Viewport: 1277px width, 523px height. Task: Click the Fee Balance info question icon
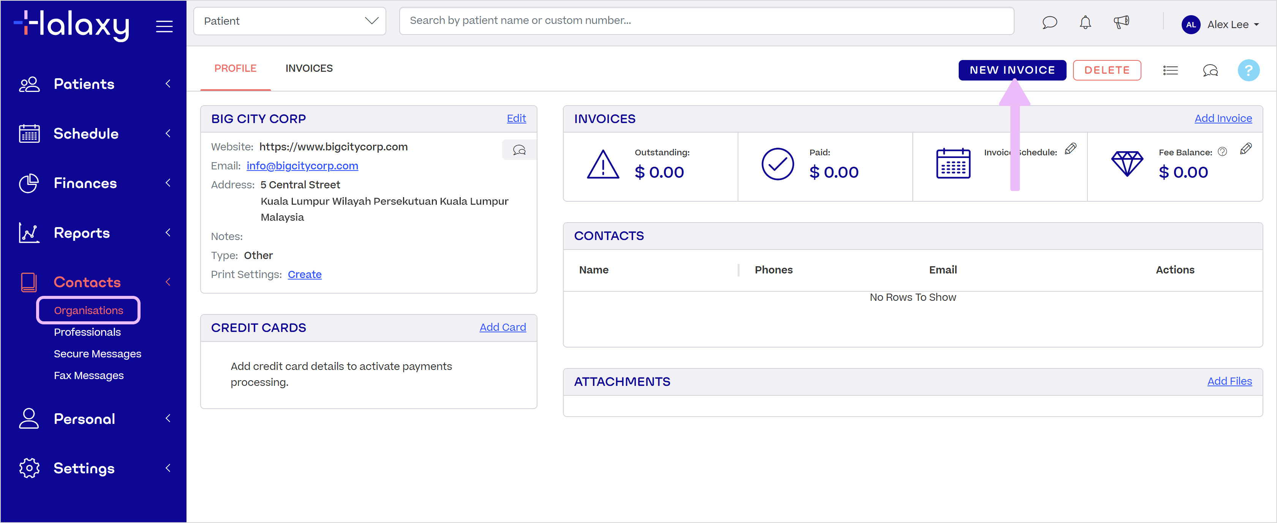click(x=1222, y=152)
